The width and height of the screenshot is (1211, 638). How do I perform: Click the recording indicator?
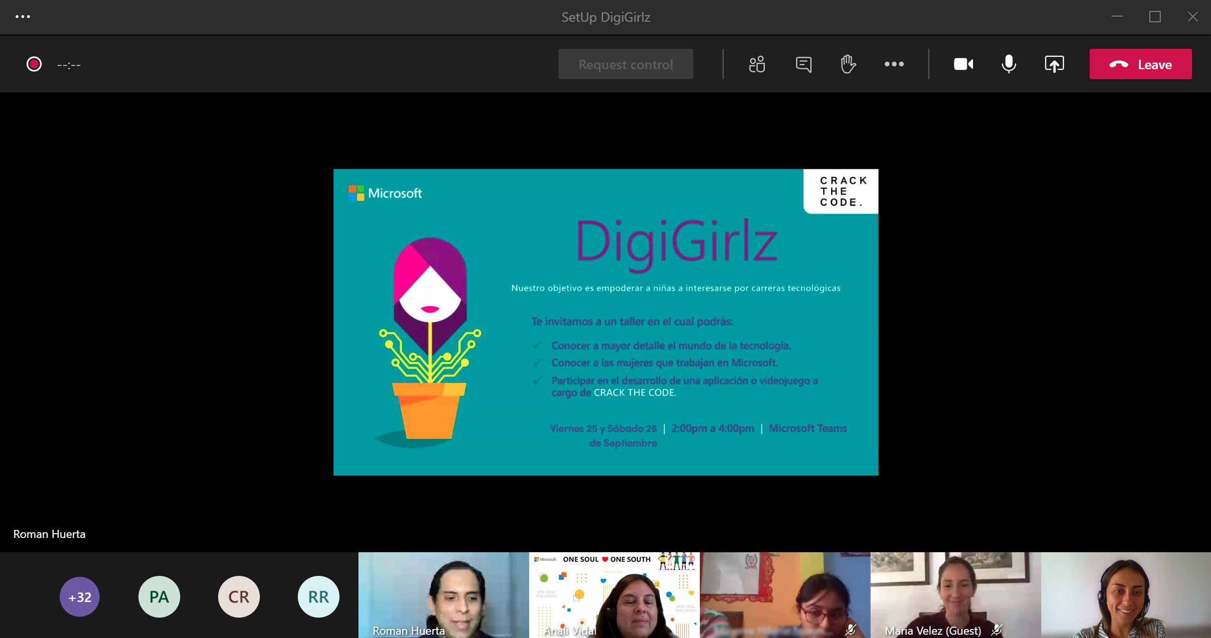34,64
